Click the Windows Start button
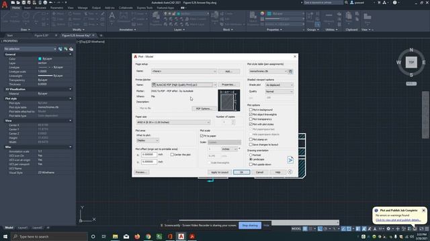The height and width of the screenshot is (241, 430). coord(5,236)
